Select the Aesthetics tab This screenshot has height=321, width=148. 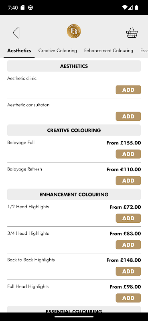pyautogui.click(x=19, y=51)
